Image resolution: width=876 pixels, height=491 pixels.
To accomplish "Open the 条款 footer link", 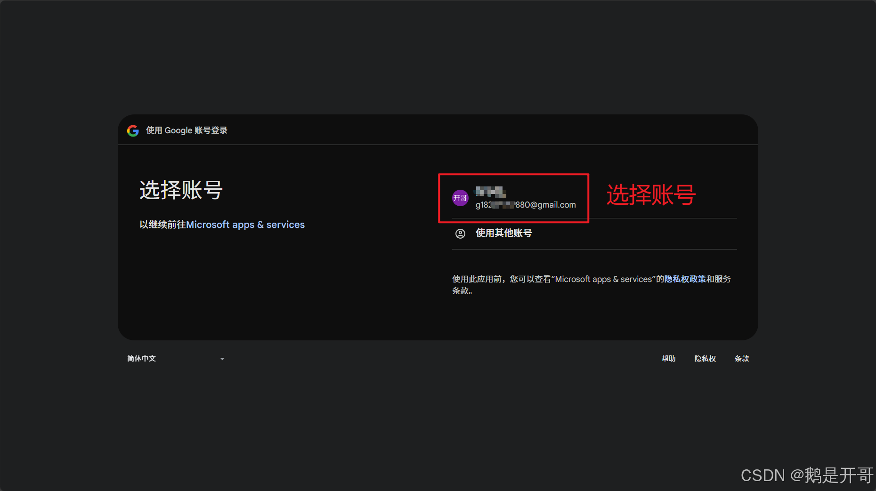I will pos(742,359).
